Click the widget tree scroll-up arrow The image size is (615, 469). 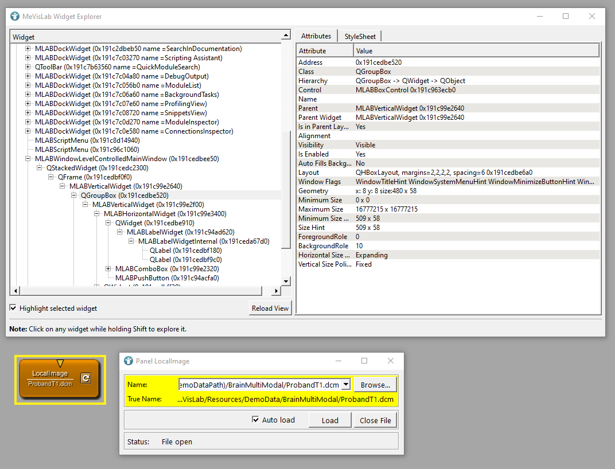click(x=286, y=36)
